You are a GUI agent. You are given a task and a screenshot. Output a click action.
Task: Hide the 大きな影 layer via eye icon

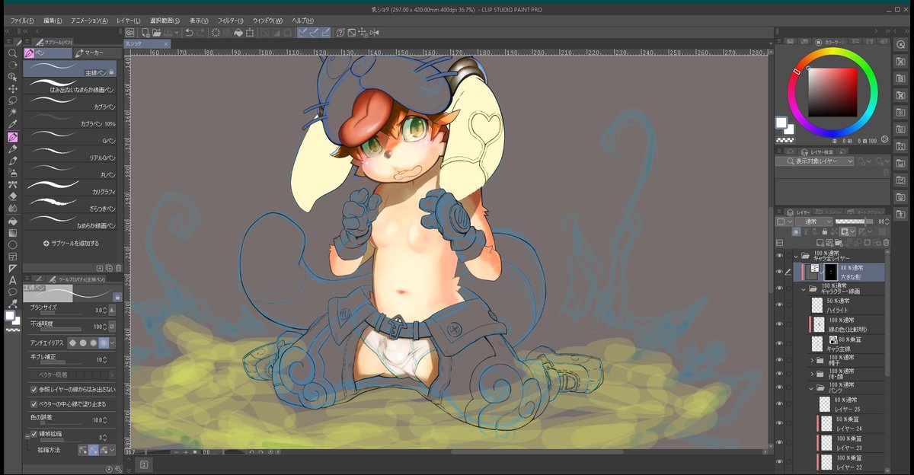(778, 271)
